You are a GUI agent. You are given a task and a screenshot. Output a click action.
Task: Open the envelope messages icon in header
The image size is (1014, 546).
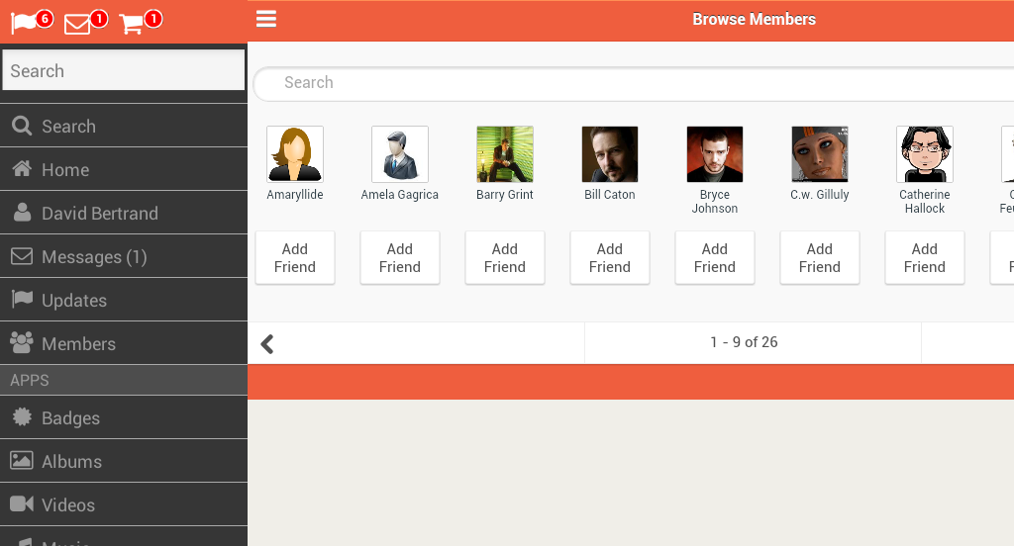(78, 24)
